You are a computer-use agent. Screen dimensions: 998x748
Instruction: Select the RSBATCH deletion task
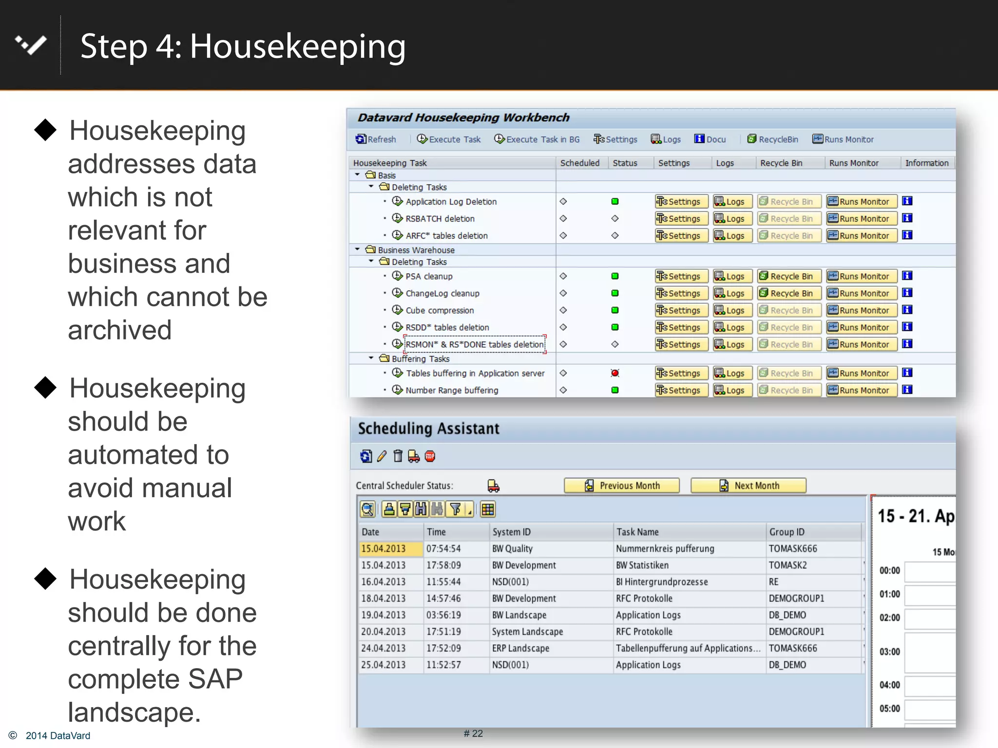[440, 219]
